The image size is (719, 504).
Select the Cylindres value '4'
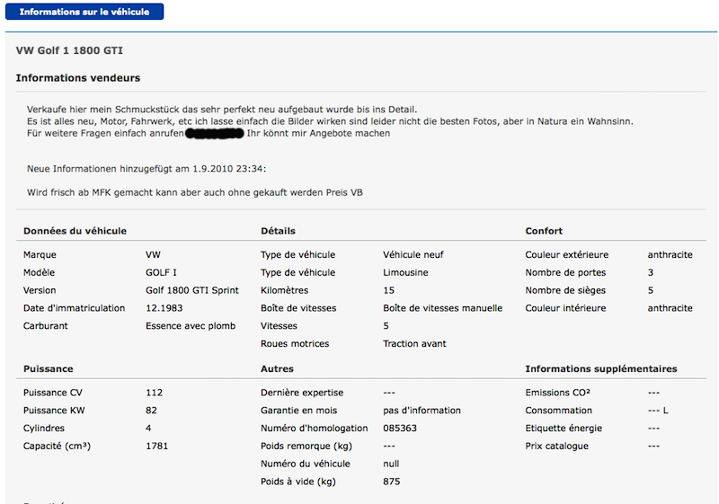coord(148,429)
